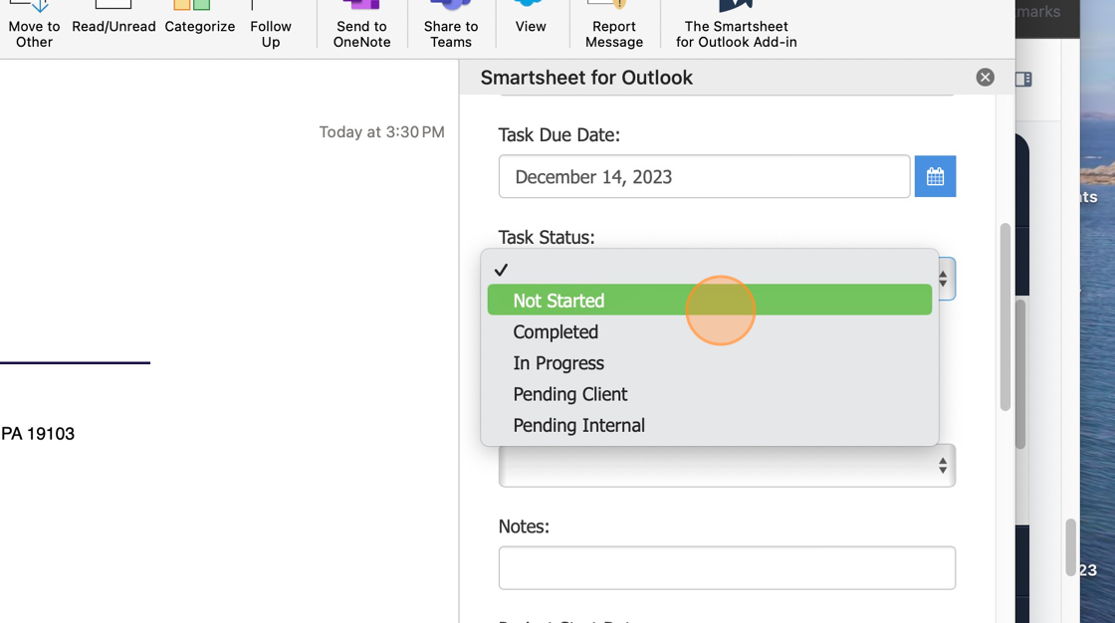Send the message to OneNote
Image resolution: width=1115 pixels, height=623 pixels.
[x=362, y=25]
